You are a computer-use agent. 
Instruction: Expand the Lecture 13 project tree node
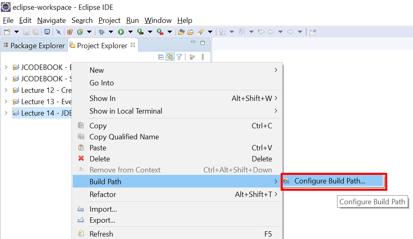tap(6, 101)
